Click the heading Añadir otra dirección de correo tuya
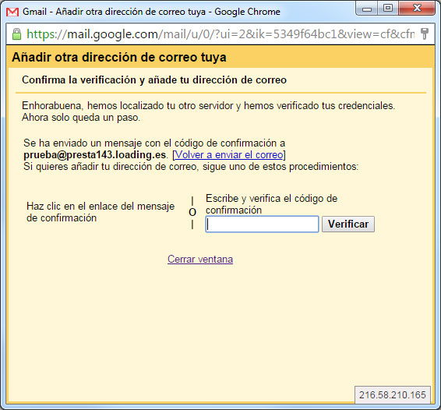The width and height of the screenshot is (441, 410). point(119,57)
